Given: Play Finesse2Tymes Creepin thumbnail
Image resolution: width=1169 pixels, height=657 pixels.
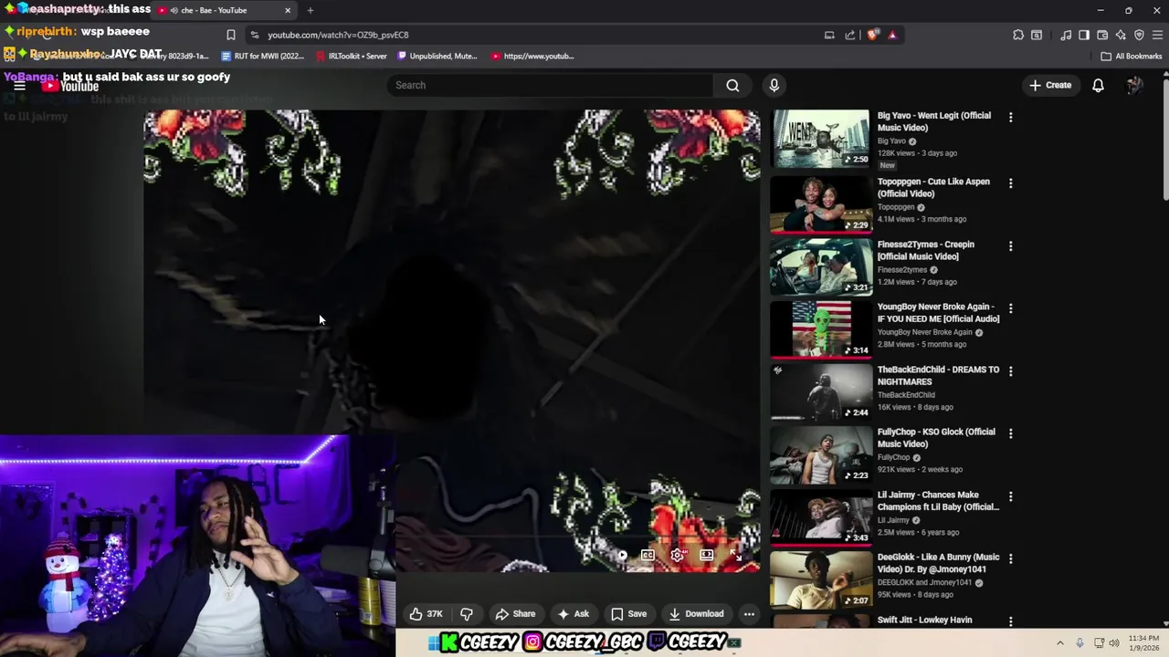Looking at the screenshot, I should pyautogui.click(x=821, y=267).
